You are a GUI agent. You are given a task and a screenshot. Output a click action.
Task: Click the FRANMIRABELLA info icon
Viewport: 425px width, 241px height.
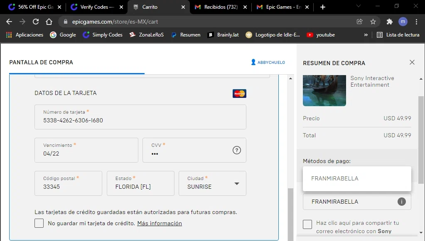pos(401,202)
